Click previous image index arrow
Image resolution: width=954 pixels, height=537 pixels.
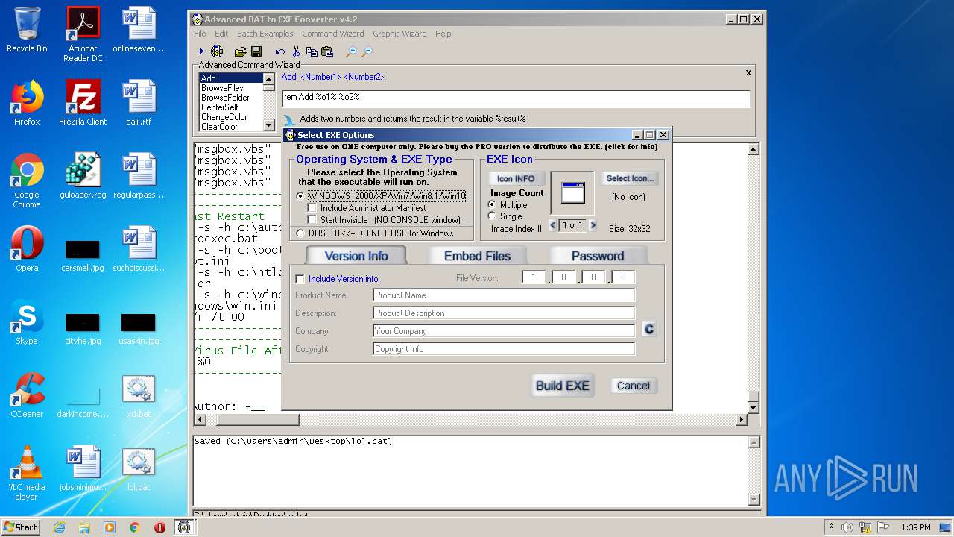[553, 225]
